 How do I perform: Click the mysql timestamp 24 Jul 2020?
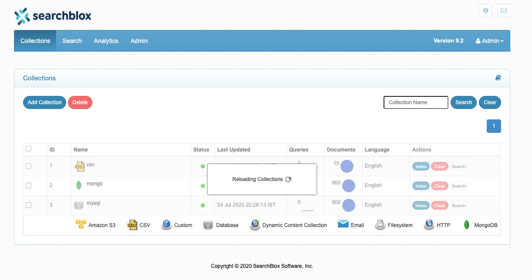tap(246, 205)
